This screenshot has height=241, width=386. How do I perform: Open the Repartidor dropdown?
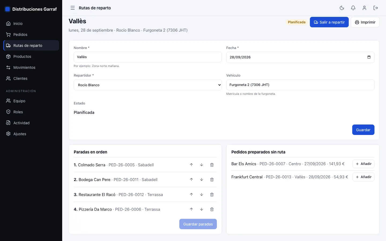pyautogui.click(x=148, y=85)
